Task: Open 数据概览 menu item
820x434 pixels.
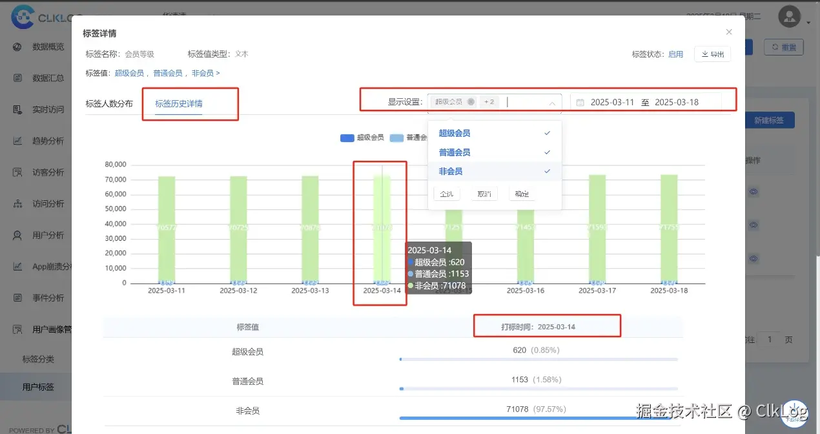Action: pos(48,47)
